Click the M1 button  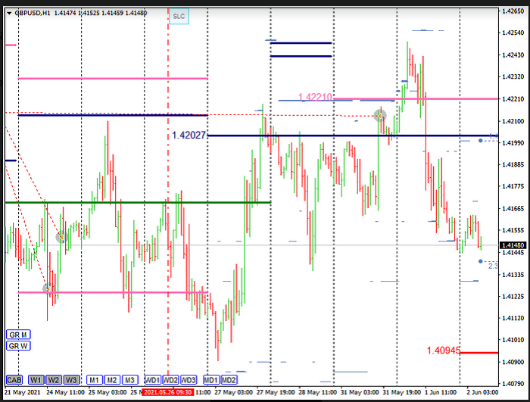pyautogui.click(x=94, y=379)
